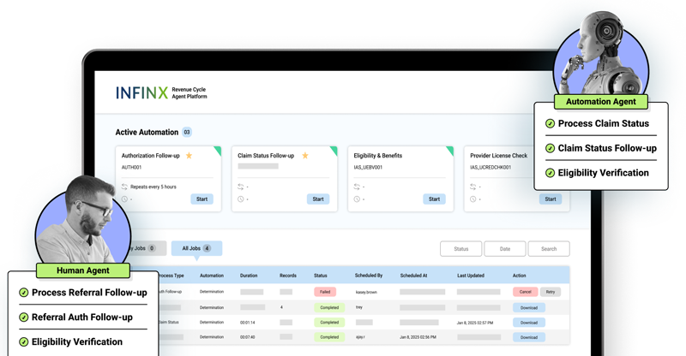Click Completed badge in ajay.r's row

click(x=329, y=337)
